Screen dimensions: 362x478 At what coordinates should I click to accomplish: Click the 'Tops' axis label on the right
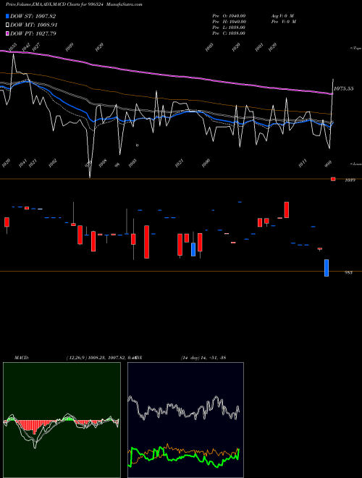tap(356, 49)
